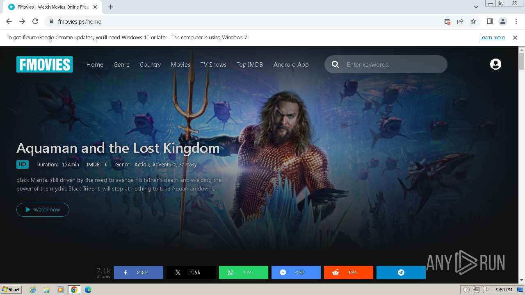Share on X (Twitter) button
Viewport: 525px width, 295px height.
coord(191,272)
